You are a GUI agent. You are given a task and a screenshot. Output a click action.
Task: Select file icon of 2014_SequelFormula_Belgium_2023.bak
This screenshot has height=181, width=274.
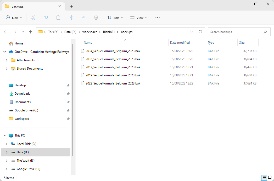click(x=83, y=51)
